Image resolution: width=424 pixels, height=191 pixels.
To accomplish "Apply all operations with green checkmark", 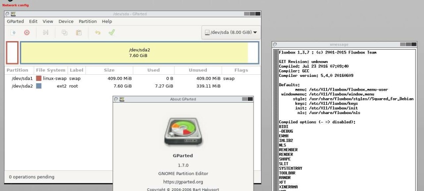I will pyautogui.click(x=112, y=32).
